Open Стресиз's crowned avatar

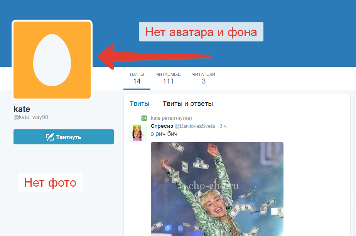[137, 133]
